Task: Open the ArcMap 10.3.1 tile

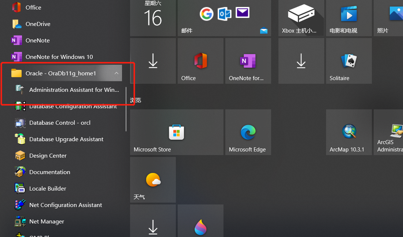Action: (349, 132)
